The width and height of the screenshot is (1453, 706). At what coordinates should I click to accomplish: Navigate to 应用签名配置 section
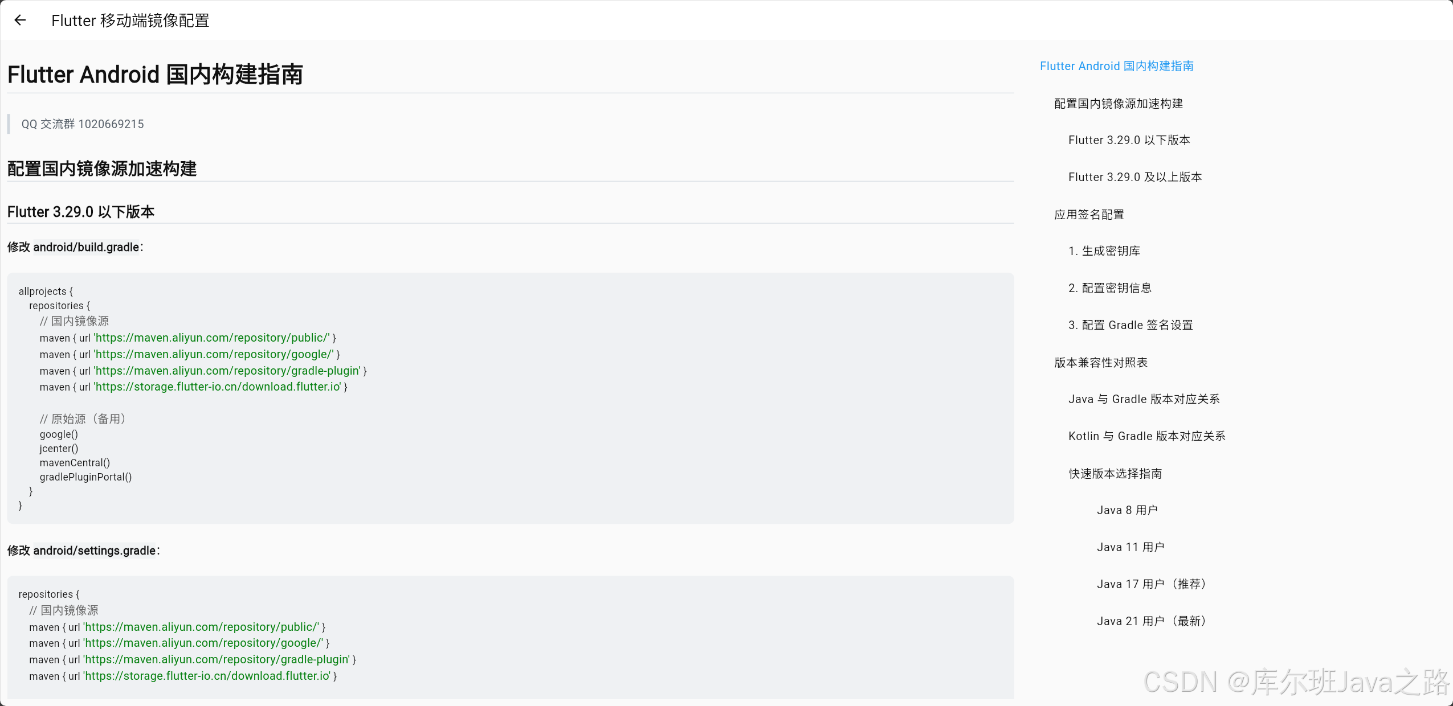pos(1089,215)
